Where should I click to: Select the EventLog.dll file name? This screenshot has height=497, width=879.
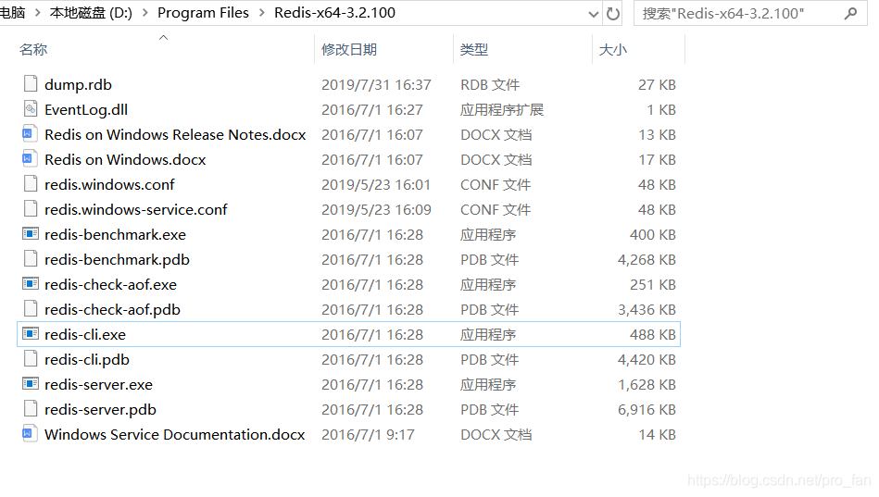coord(86,110)
